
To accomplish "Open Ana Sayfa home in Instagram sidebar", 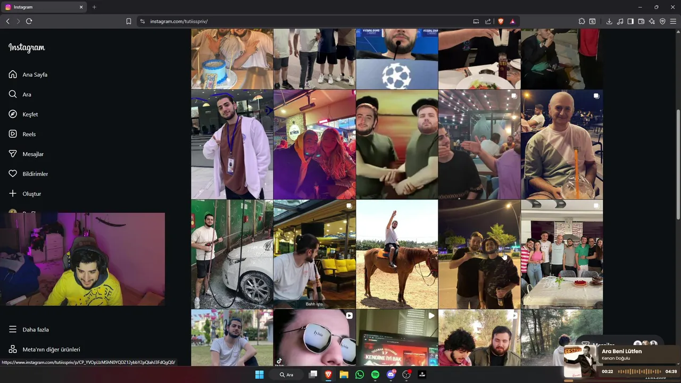I will click(x=28, y=74).
